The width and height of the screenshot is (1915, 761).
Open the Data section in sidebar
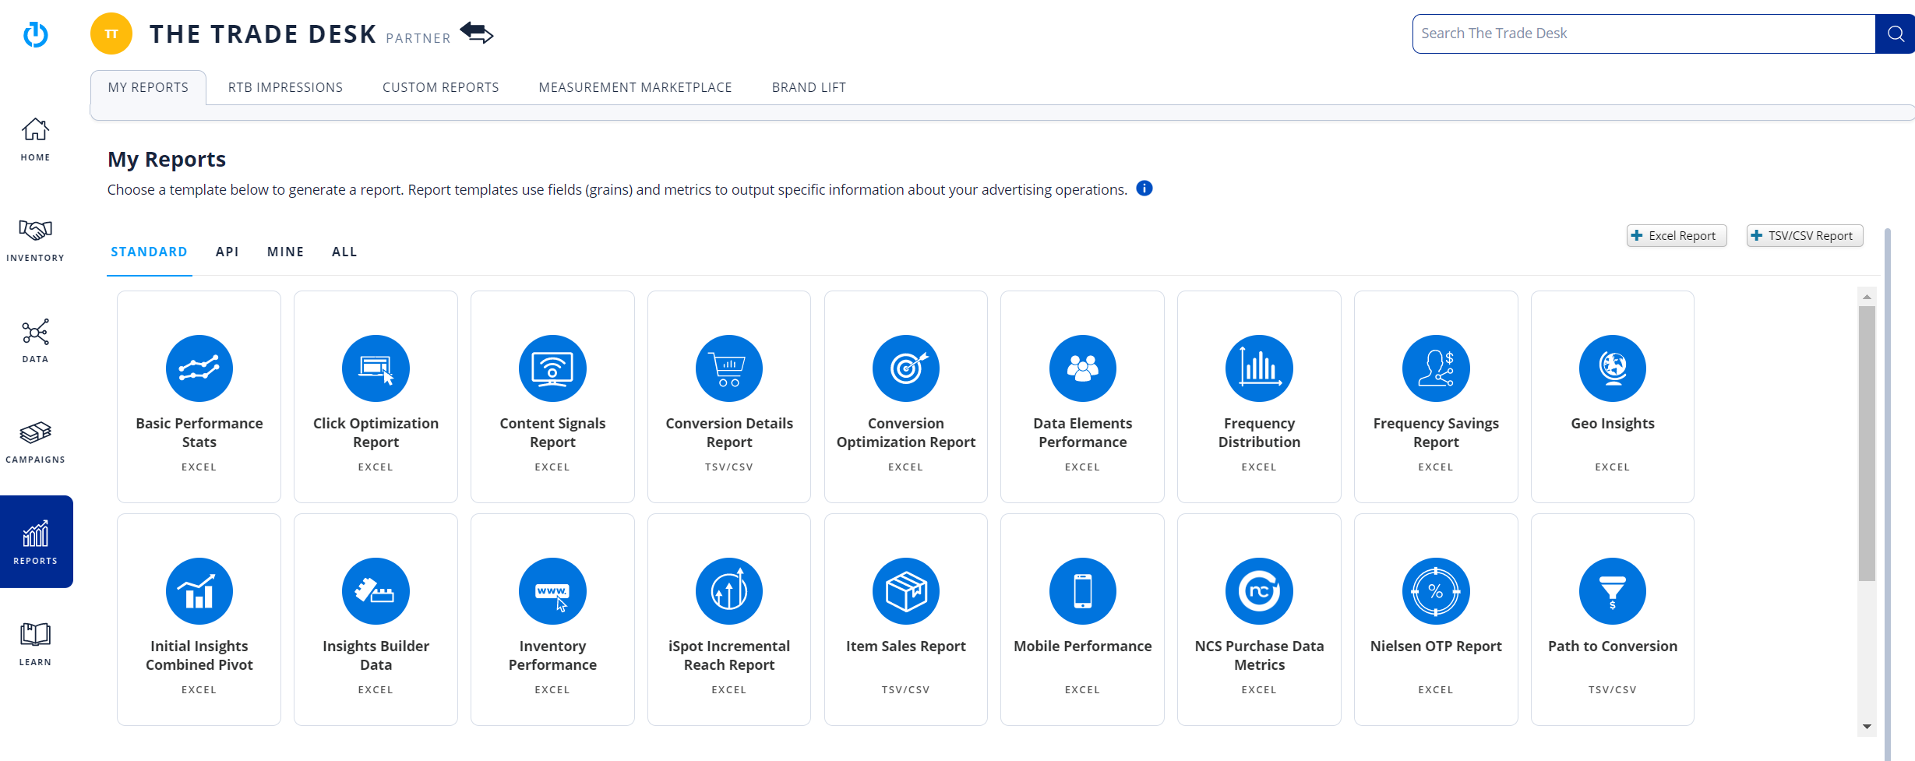35,341
